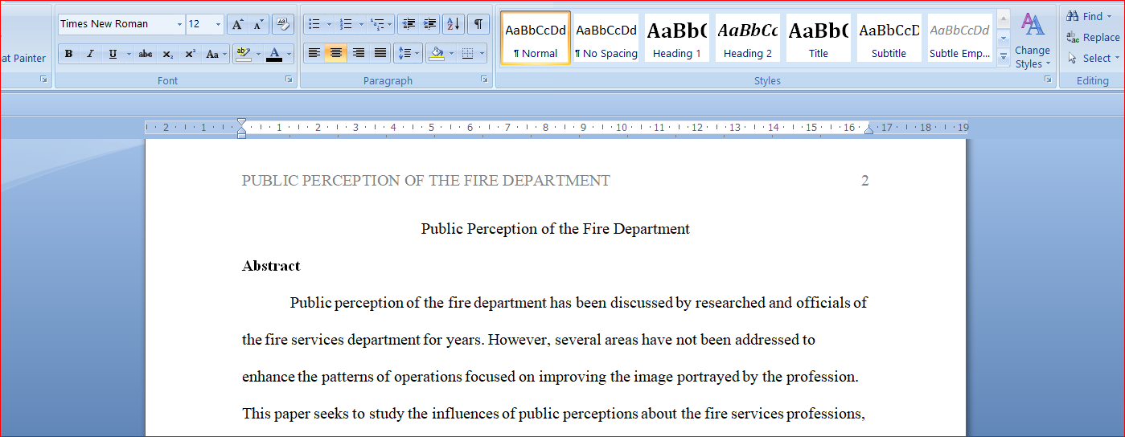Click the Numbering list icon

point(346,24)
